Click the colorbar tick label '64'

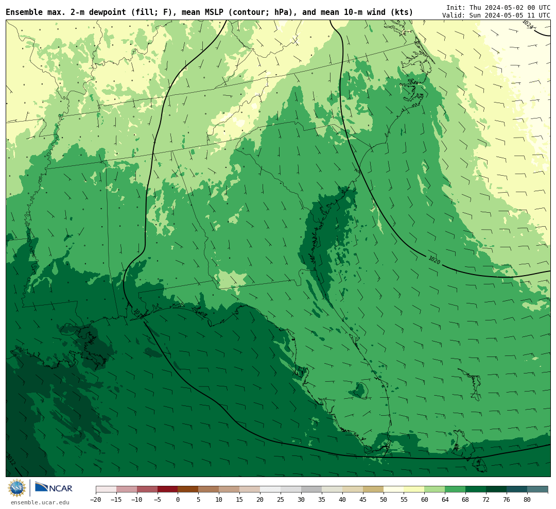click(x=445, y=500)
